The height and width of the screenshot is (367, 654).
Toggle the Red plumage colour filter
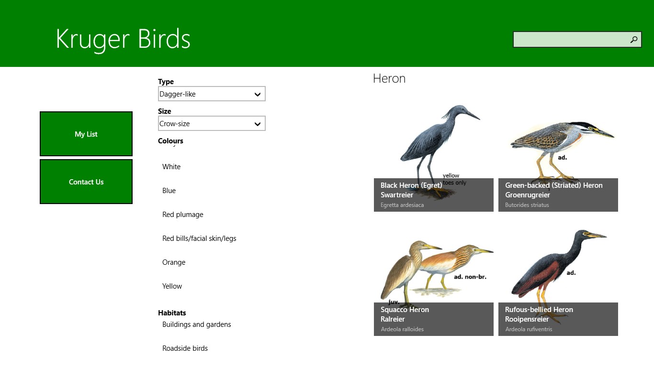[x=183, y=215]
